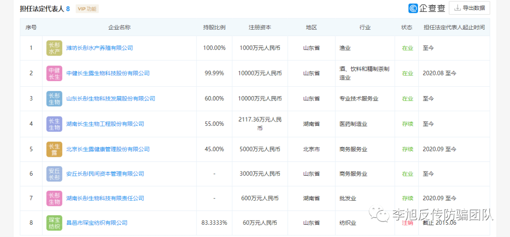Click the 长彤生物 pink logo in row 7

coord(54,198)
